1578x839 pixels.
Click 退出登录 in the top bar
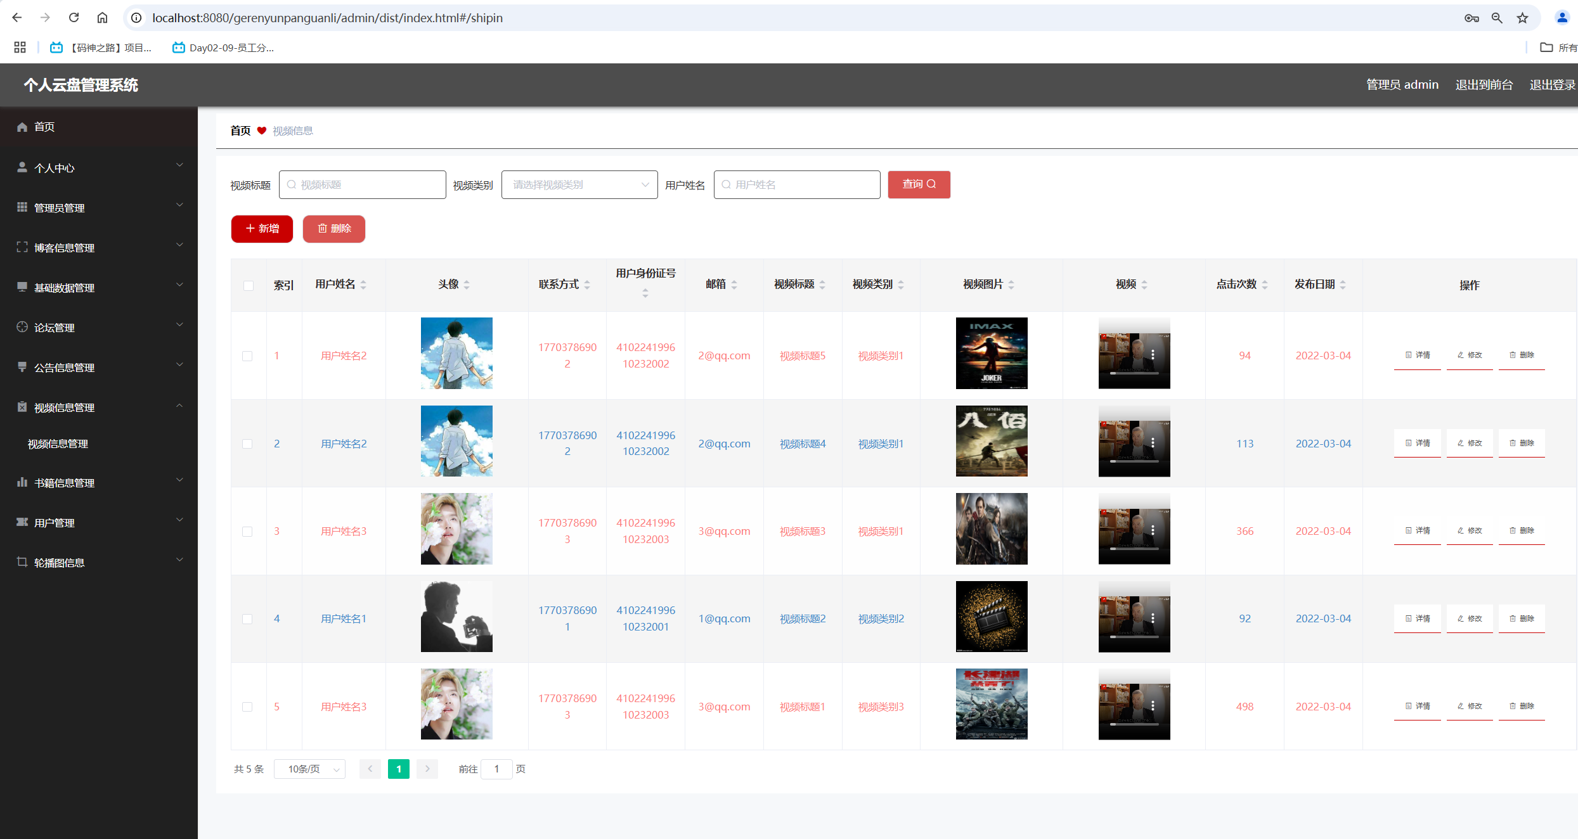[x=1551, y=85]
